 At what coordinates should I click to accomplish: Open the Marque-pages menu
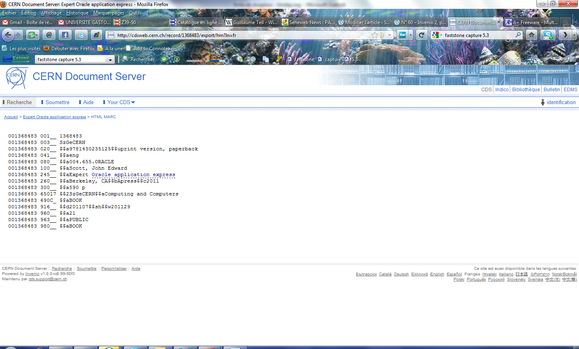click(x=109, y=13)
